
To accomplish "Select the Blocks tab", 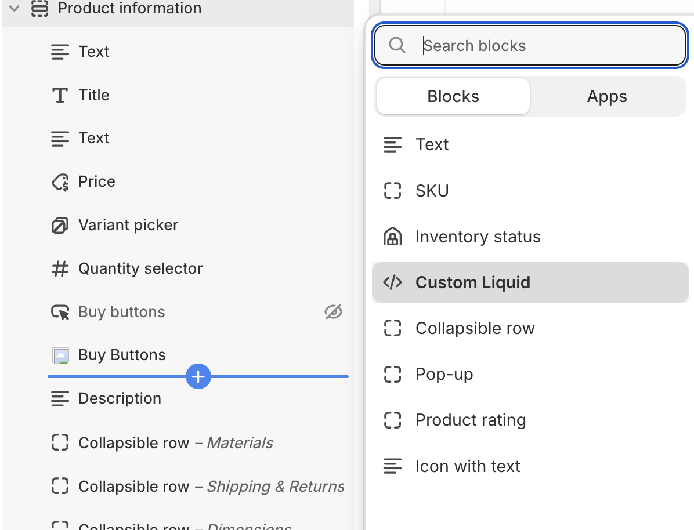I will tap(453, 96).
